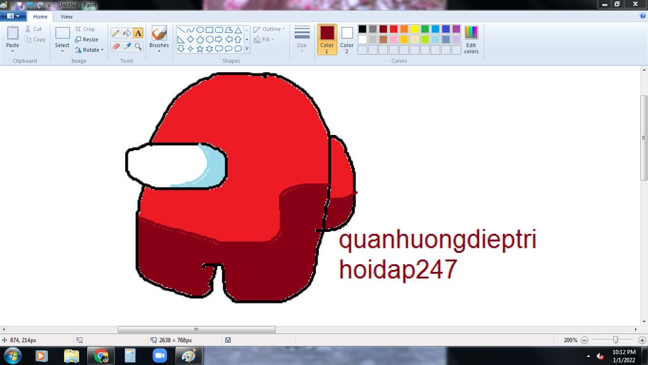Choose the Curve shape
The image size is (648, 365).
190,30
